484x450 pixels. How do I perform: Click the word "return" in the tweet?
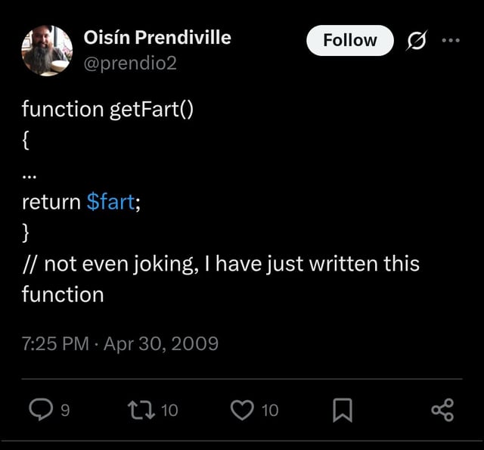pyautogui.click(x=51, y=202)
